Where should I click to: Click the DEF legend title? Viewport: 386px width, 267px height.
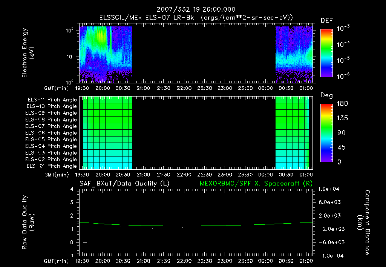(327, 21)
